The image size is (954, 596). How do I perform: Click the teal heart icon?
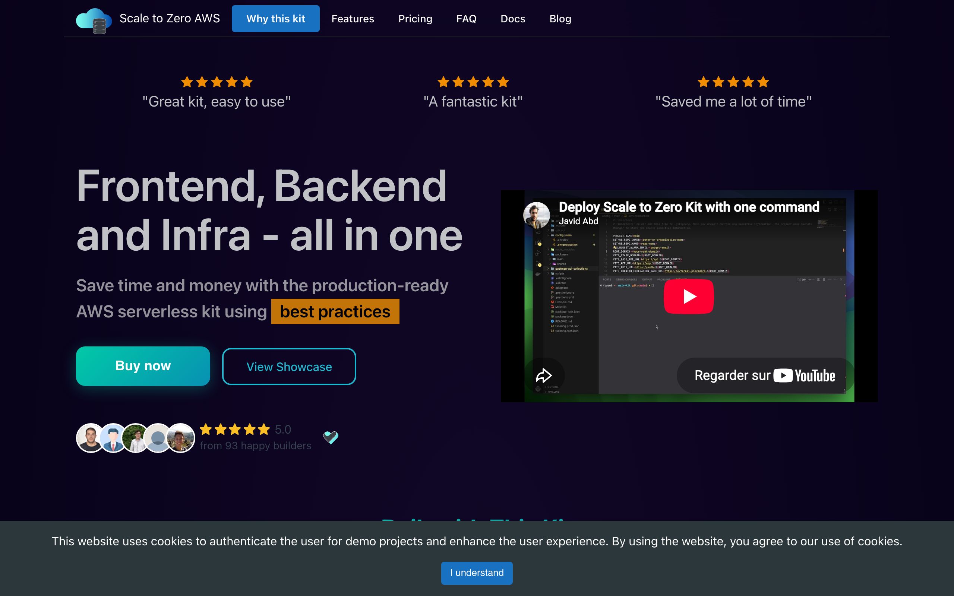point(331,437)
